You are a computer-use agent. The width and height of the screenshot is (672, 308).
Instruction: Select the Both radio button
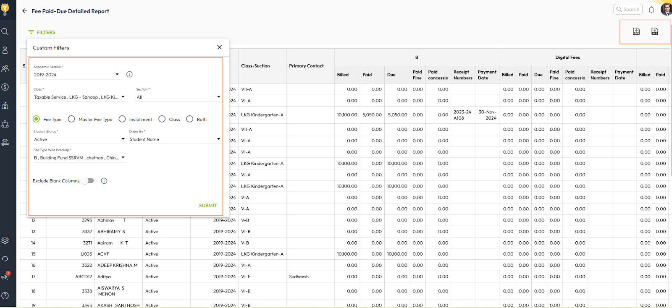pos(190,119)
